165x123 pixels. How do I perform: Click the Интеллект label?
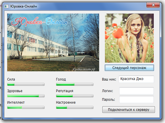[x=16, y=102]
